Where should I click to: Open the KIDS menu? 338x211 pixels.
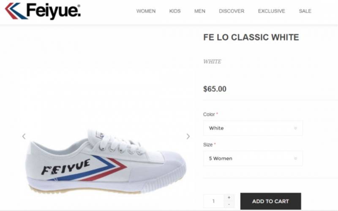click(175, 11)
